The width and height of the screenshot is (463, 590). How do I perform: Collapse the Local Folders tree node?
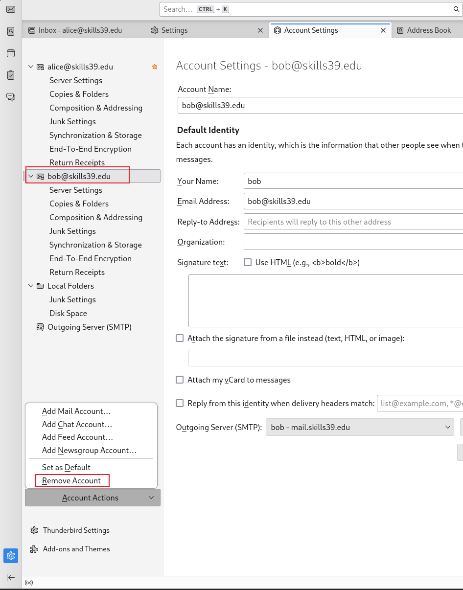(x=31, y=286)
